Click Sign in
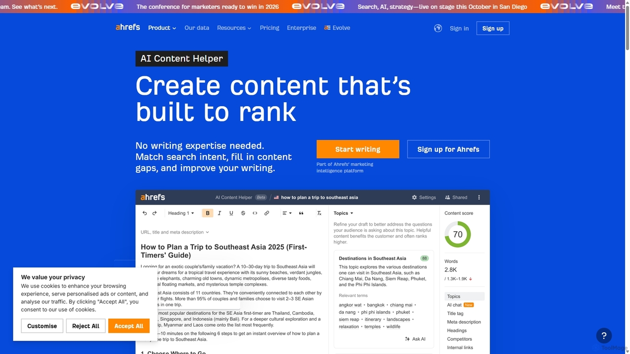The width and height of the screenshot is (630, 354). (x=459, y=28)
